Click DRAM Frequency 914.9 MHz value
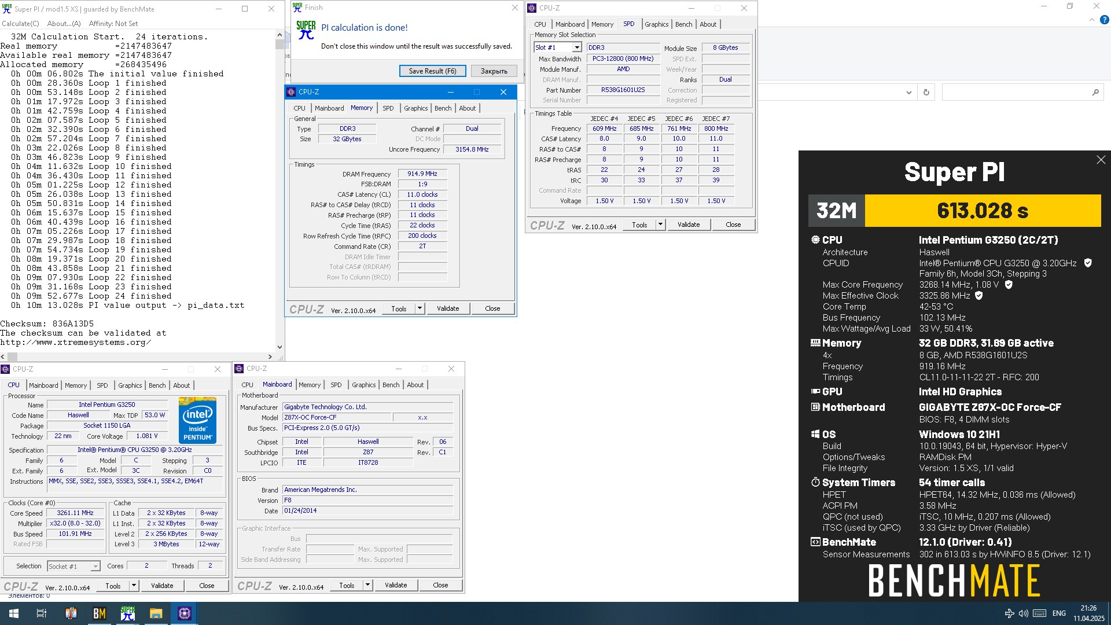Image resolution: width=1111 pixels, height=625 pixels. 422,174
